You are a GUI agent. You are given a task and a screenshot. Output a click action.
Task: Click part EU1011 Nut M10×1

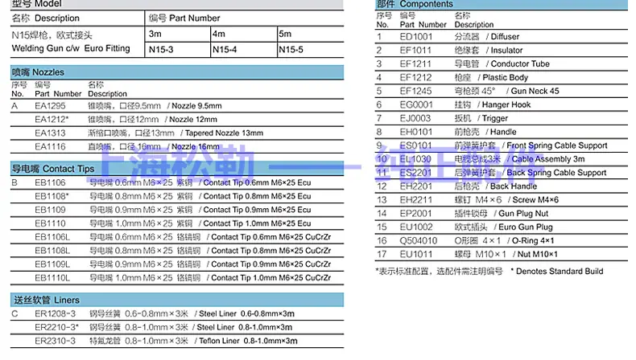click(415, 255)
